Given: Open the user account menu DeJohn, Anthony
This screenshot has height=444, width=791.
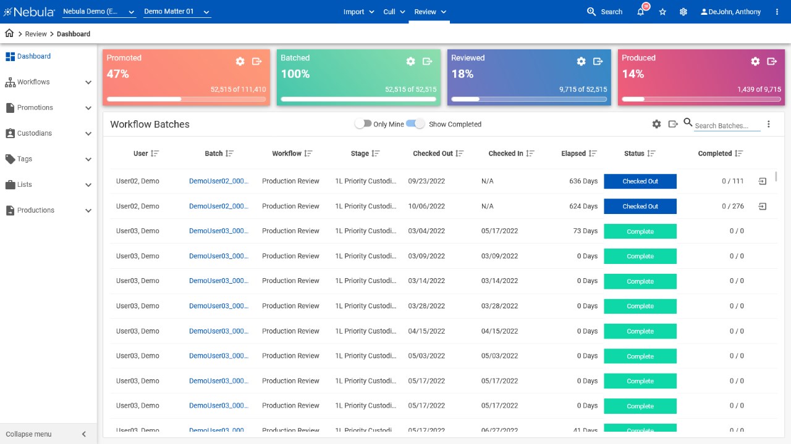Looking at the screenshot, I should pyautogui.click(x=730, y=12).
